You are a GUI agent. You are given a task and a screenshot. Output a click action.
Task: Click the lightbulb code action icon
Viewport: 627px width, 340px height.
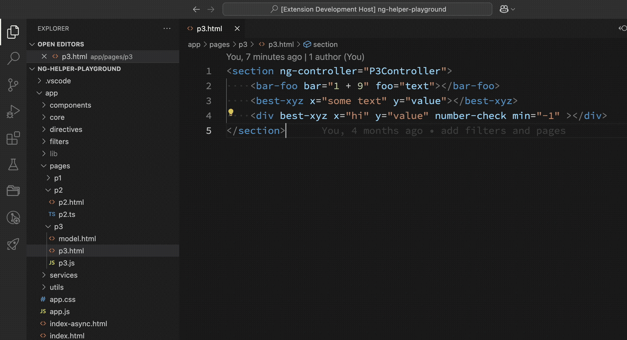tap(231, 113)
